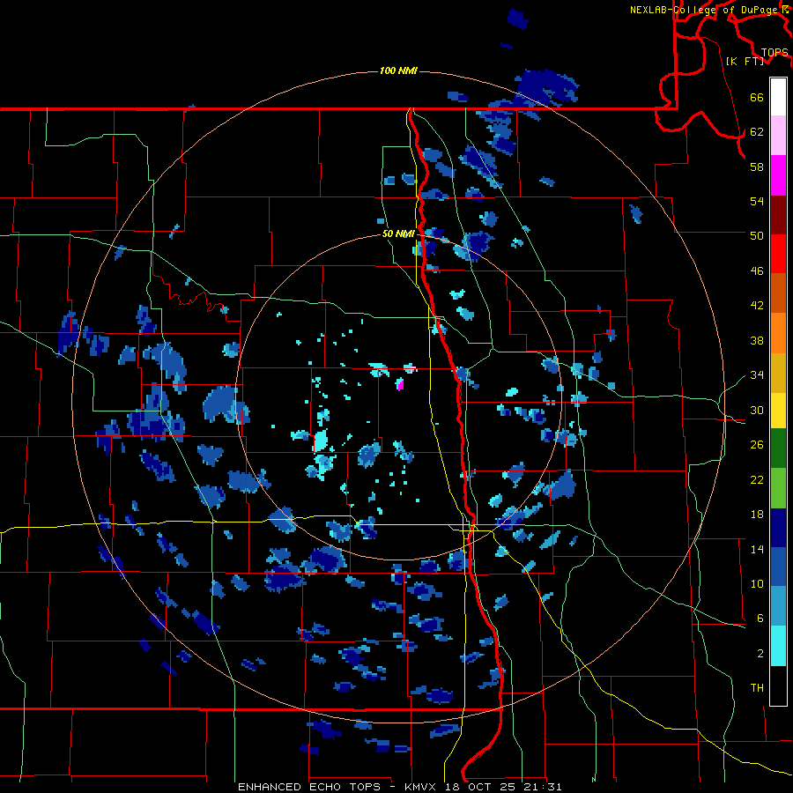
Task: Click the KMVX station identifier in caption
Action: pyautogui.click(x=422, y=787)
